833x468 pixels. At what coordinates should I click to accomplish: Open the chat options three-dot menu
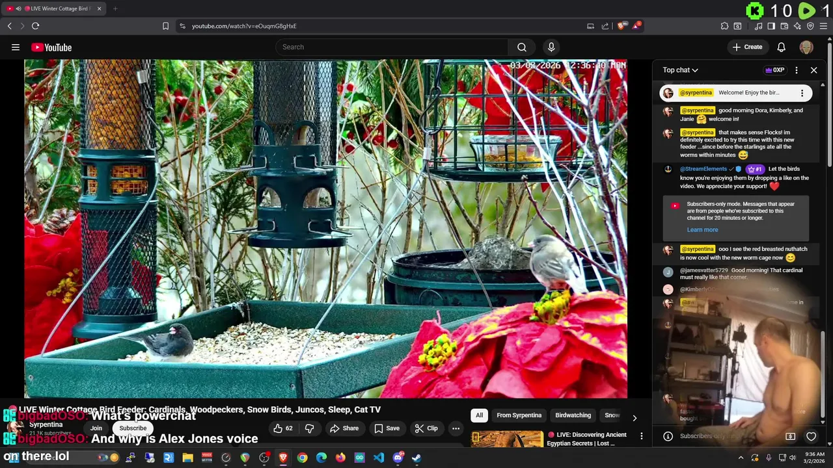[797, 70]
